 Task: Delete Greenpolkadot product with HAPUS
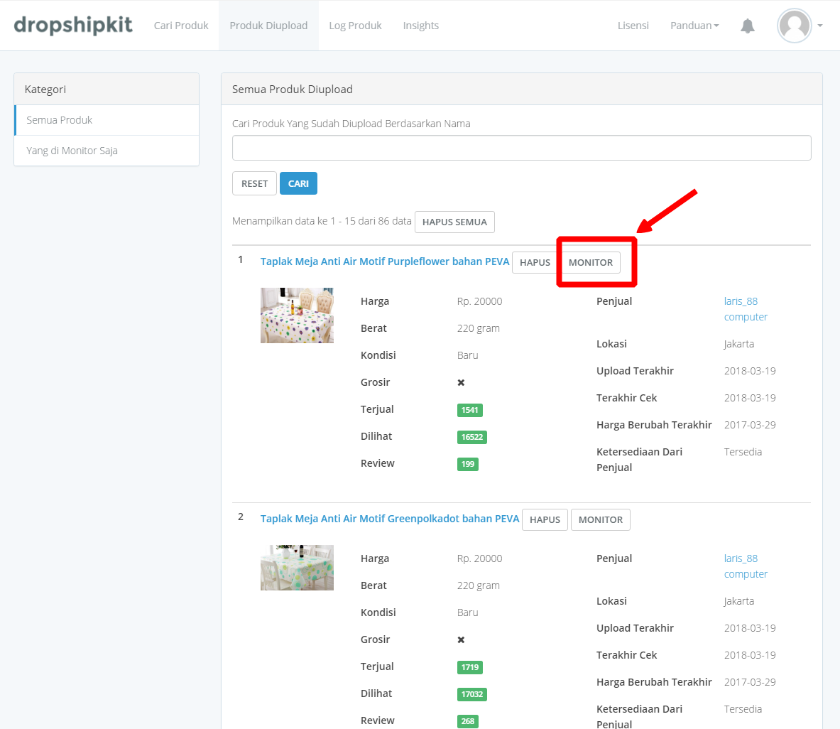[545, 520]
